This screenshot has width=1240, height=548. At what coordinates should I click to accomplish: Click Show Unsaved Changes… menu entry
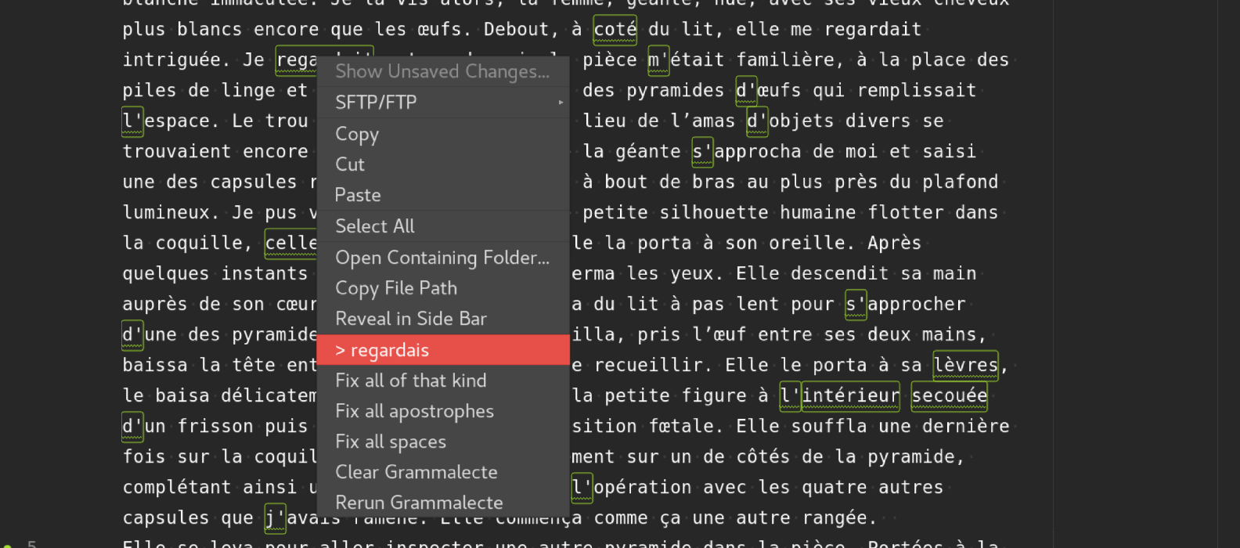443,71
